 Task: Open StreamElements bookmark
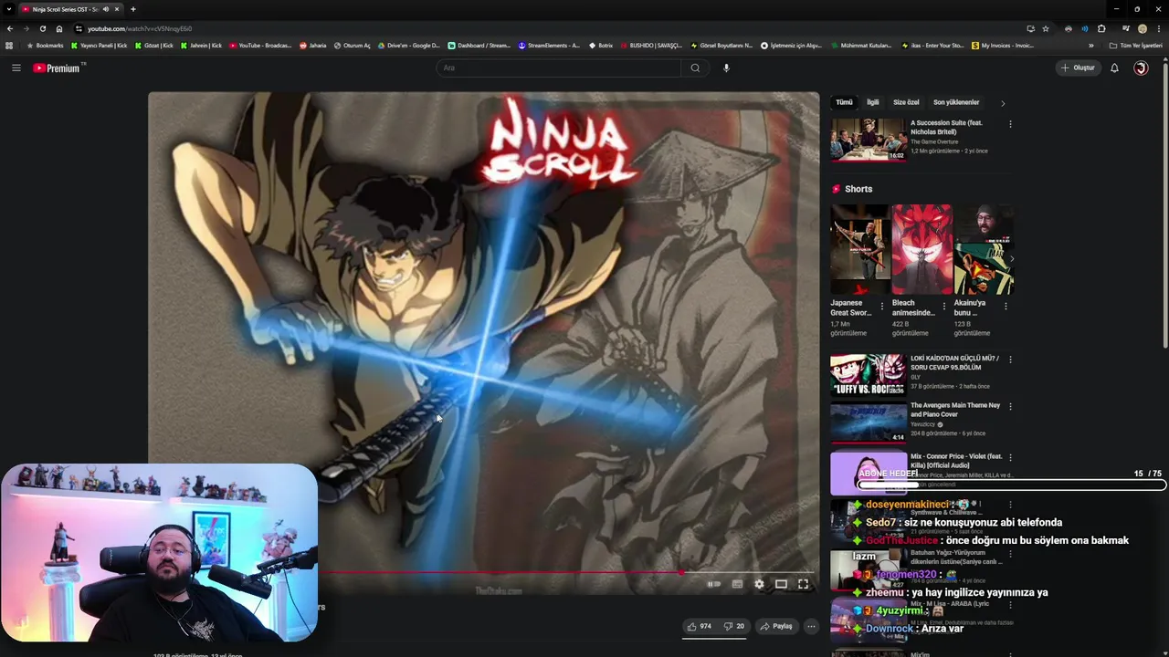click(548, 46)
